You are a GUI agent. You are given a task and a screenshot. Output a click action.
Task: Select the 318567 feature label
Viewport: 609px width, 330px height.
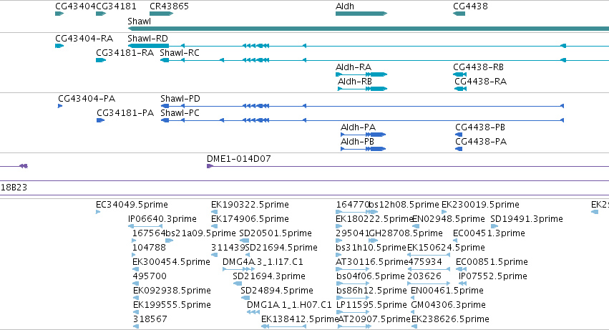(x=150, y=320)
